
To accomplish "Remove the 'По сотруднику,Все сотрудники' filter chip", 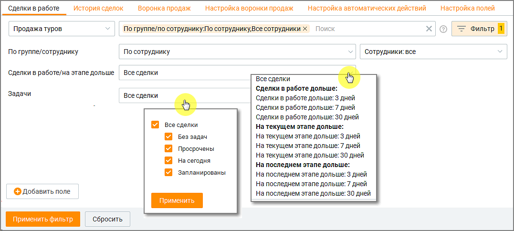I will pos(304,29).
